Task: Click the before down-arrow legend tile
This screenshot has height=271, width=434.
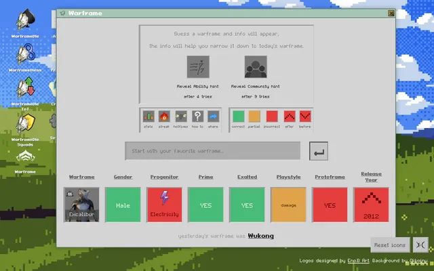Action: 305,117
